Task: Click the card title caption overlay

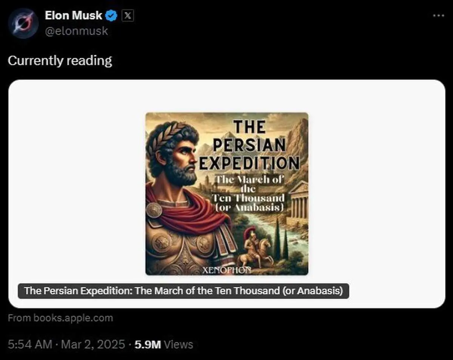Action: (x=183, y=291)
